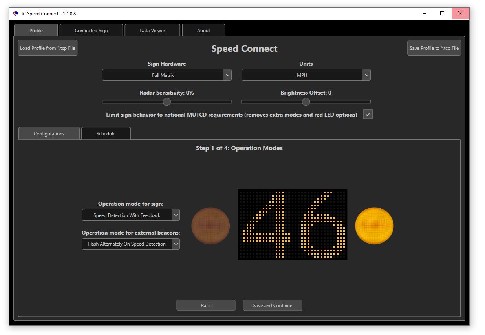Click Load Profile from *.tcp File

(x=48, y=48)
